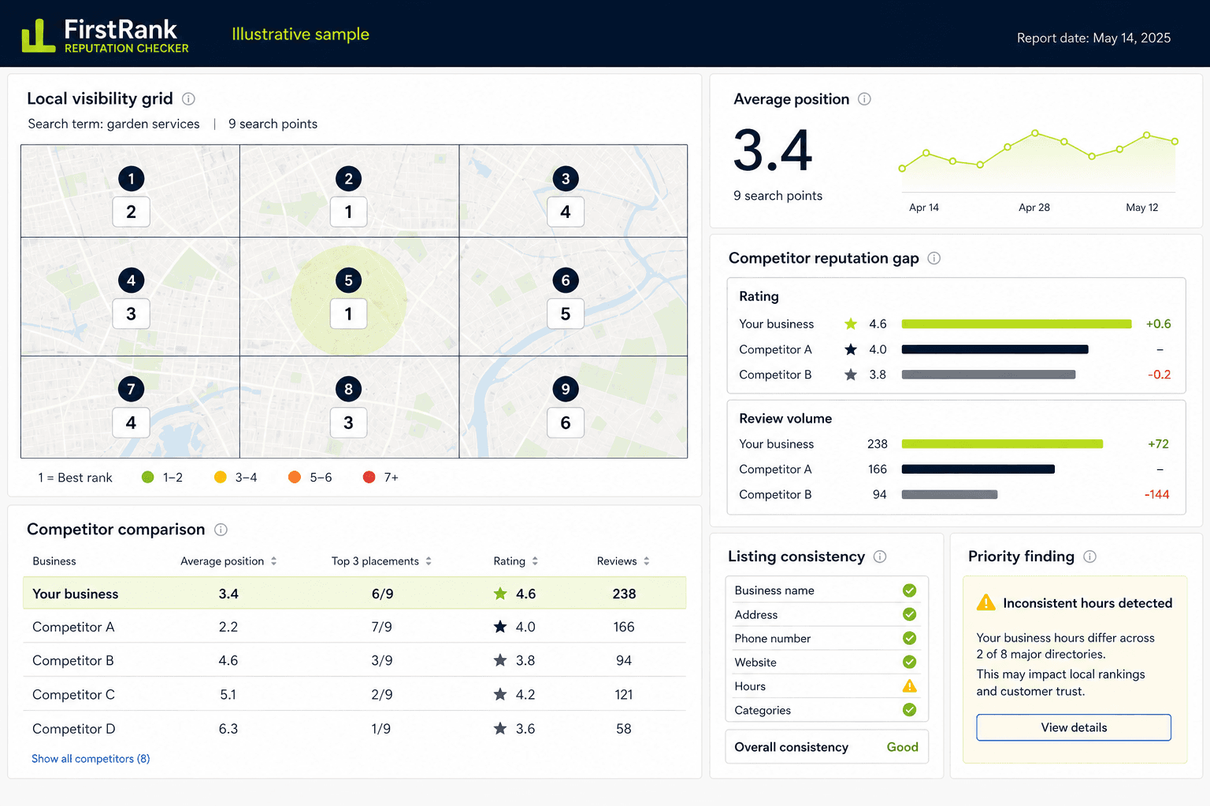Click the 3.4 average position figure

click(773, 150)
